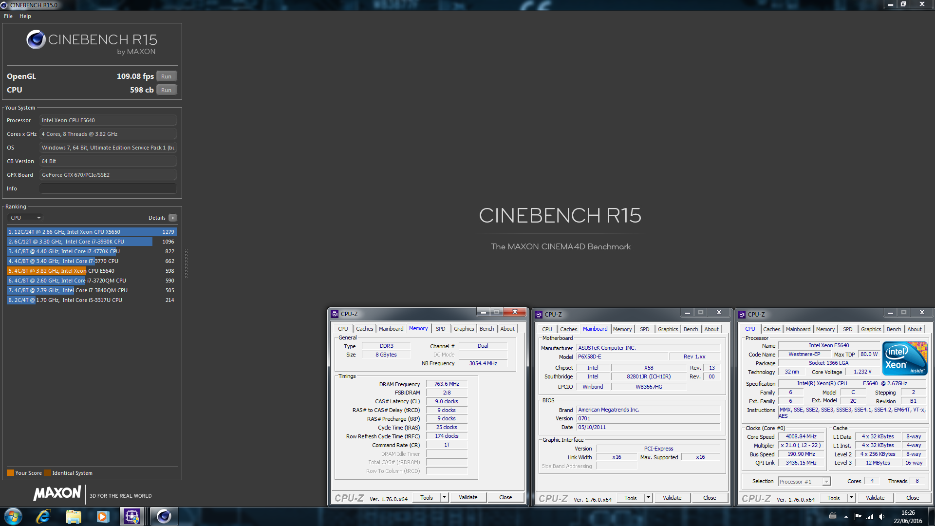Click the Intel Xeon inside logo in CPU-Z
Screen dimensions: 935x526
[905, 358]
